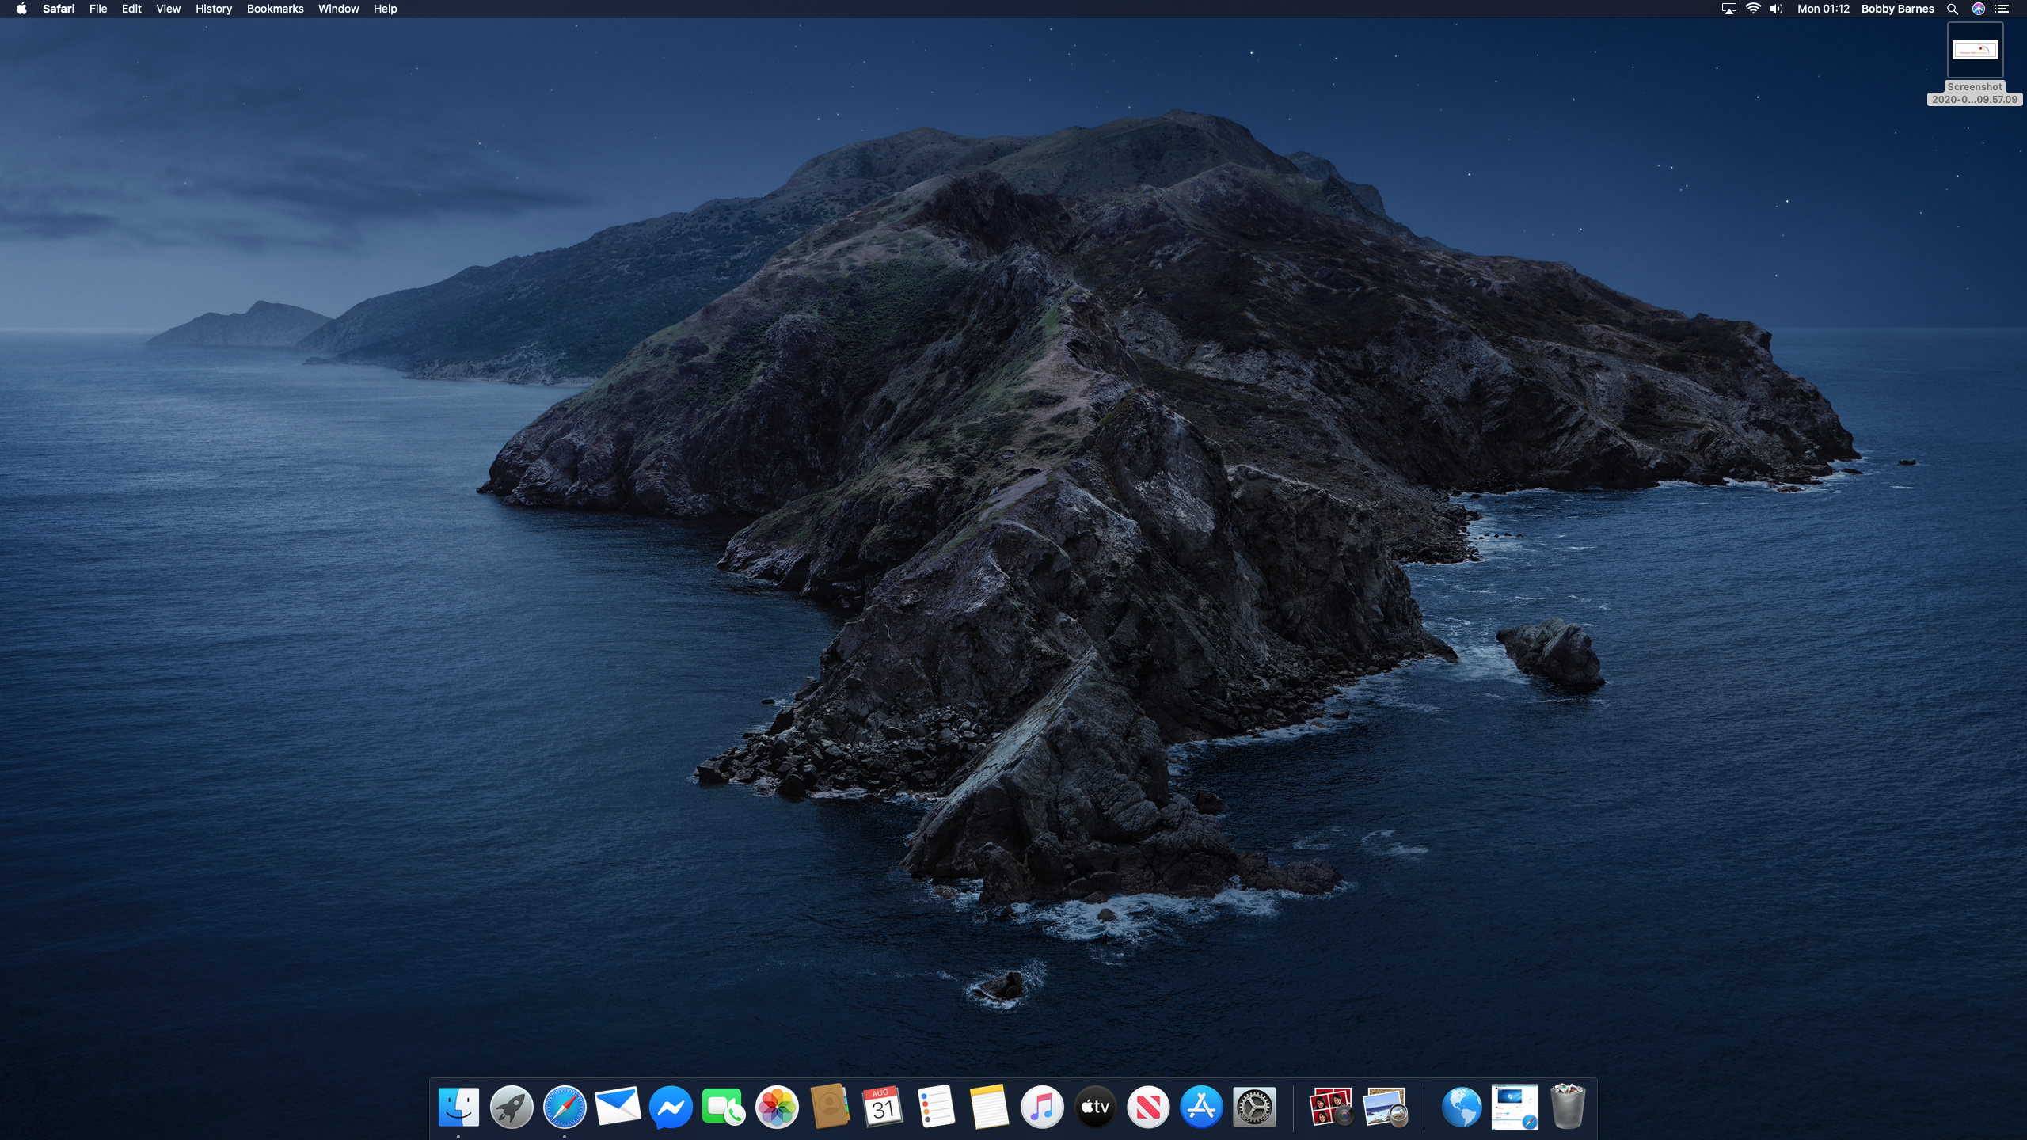Image resolution: width=2027 pixels, height=1140 pixels.
Task: Open the Apple menu
Action: [x=21, y=9]
